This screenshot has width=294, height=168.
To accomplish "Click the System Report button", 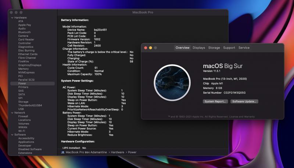I will 215,101.
